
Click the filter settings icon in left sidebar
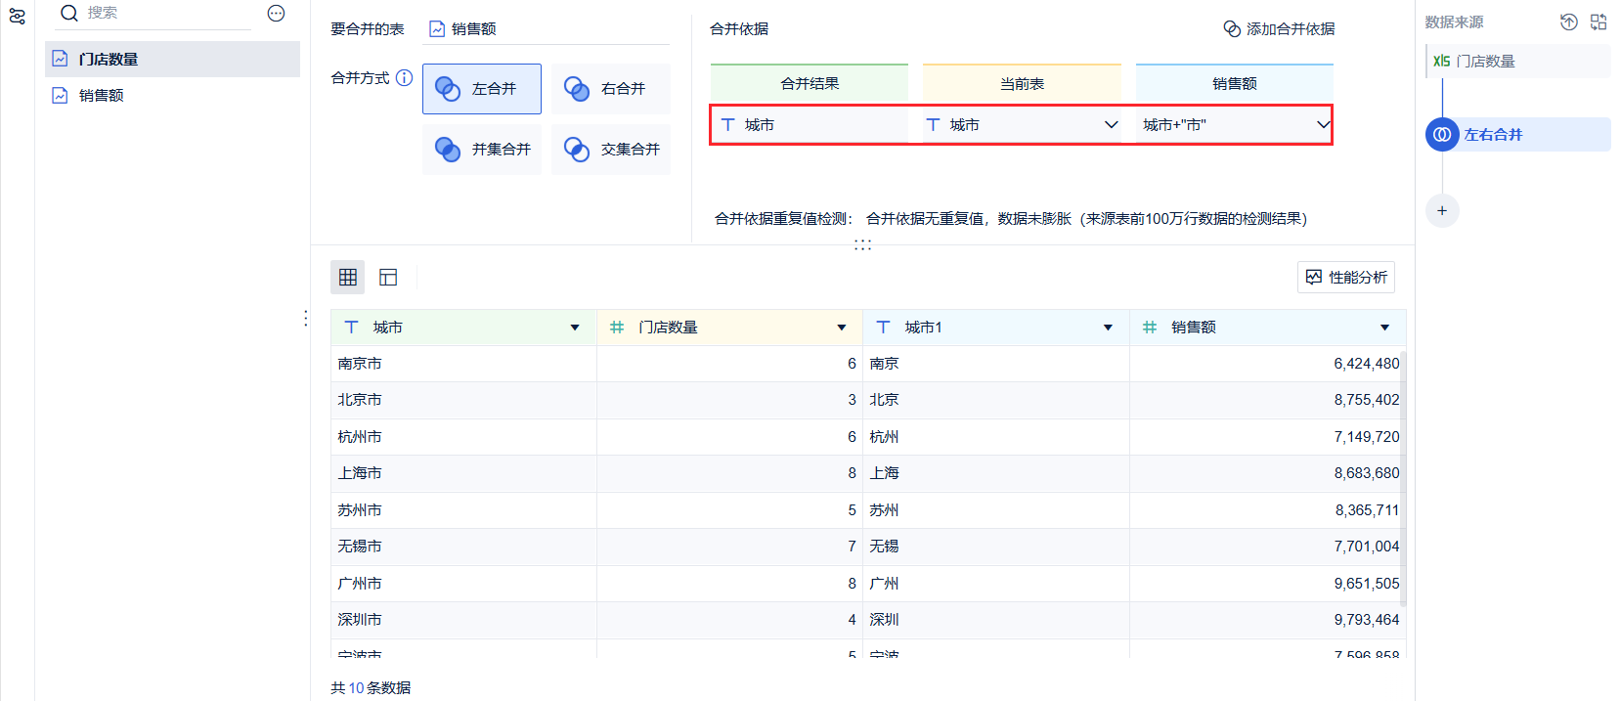(x=17, y=16)
